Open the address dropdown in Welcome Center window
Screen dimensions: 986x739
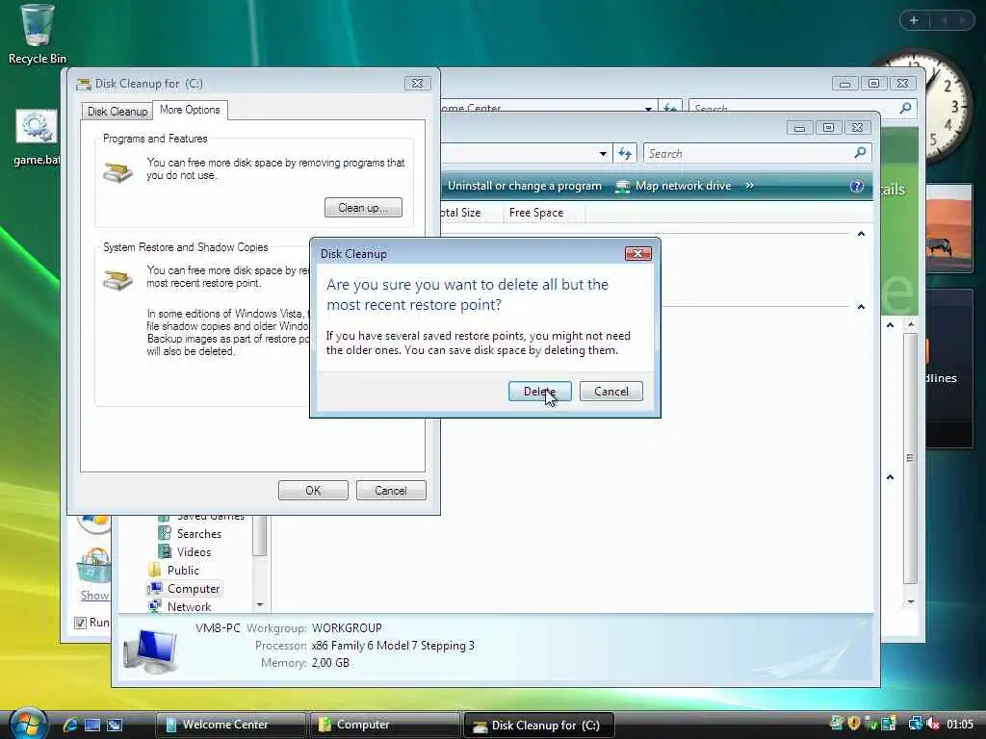pyautogui.click(x=648, y=108)
